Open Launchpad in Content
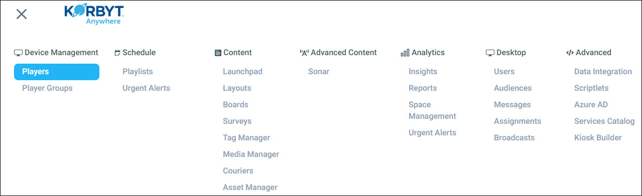 pos(242,72)
